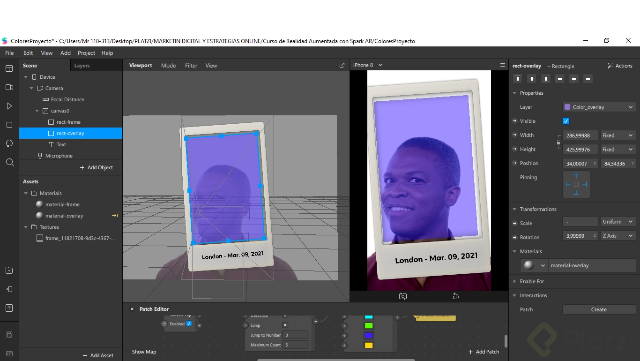640x361 pixels.
Task: Open the viewport Filter menu
Action: click(x=191, y=66)
